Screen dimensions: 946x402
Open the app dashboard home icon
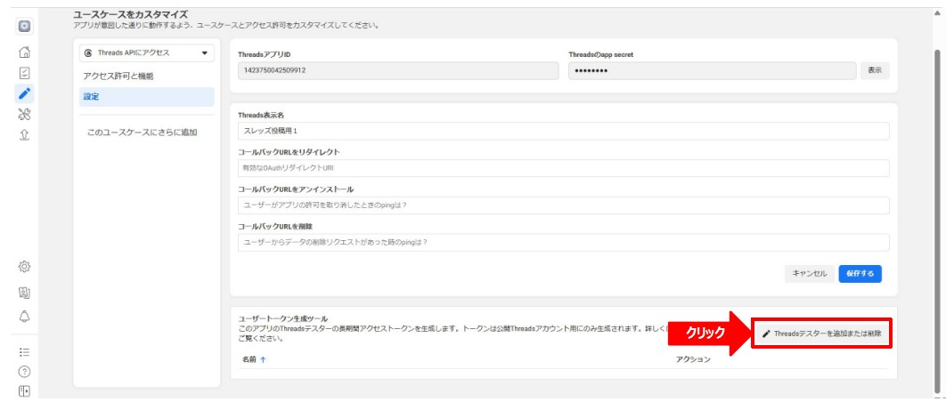point(25,52)
